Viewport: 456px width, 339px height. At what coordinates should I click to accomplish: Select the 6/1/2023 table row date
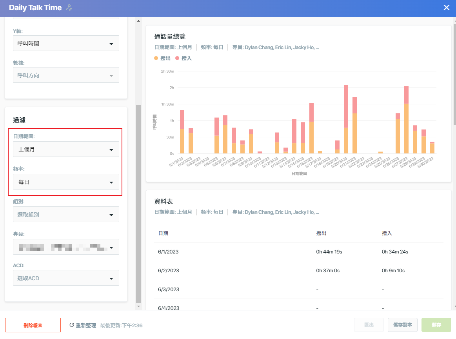click(x=168, y=252)
